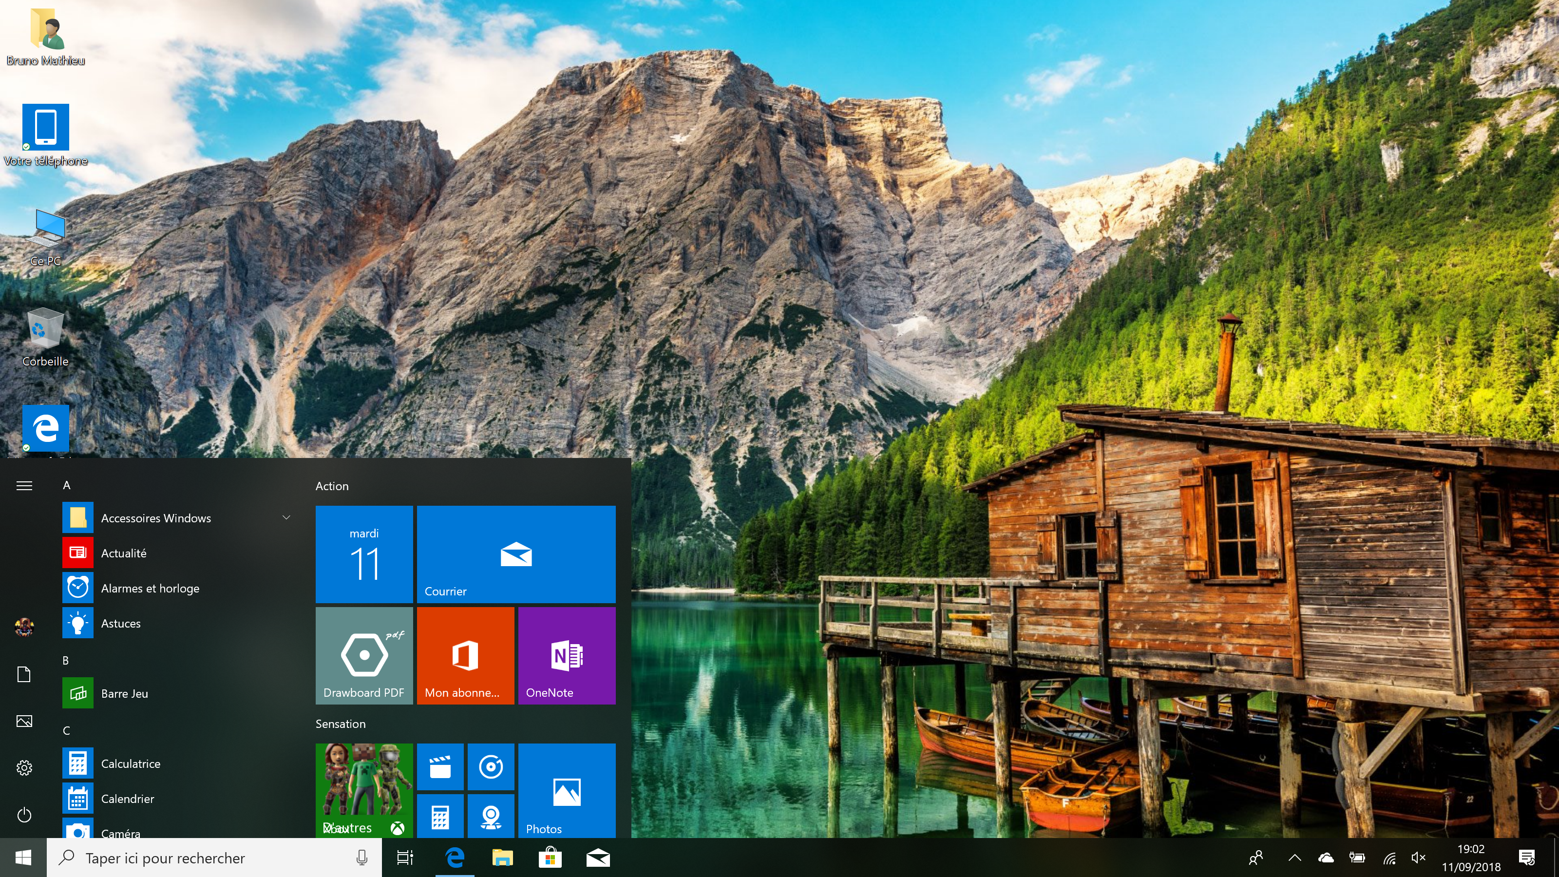Image resolution: width=1559 pixels, height=877 pixels.
Task: Start voice search with the microphone icon
Action: (x=361, y=858)
